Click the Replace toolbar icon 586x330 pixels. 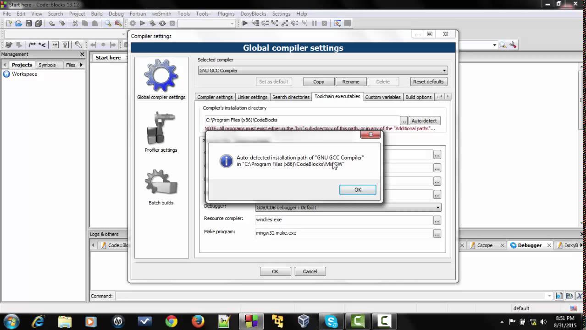[118, 23]
